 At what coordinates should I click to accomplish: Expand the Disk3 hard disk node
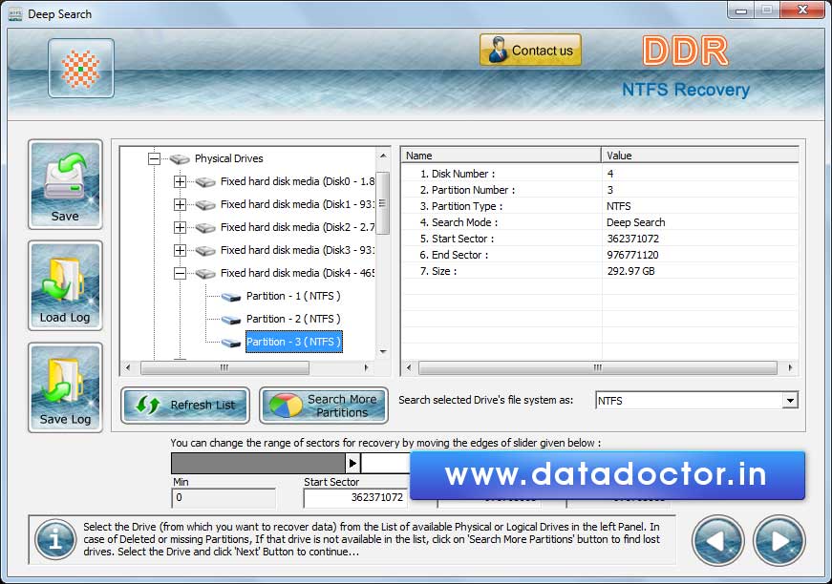[180, 250]
